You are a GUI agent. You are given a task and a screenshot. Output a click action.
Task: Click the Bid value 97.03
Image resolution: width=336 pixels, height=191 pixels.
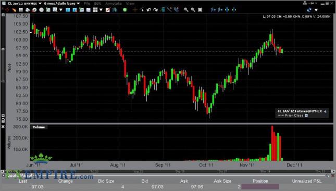[x=157, y=187]
